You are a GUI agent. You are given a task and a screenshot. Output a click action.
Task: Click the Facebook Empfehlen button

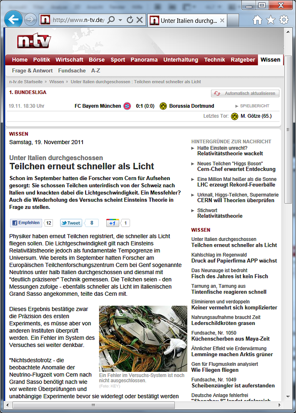click(x=26, y=223)
